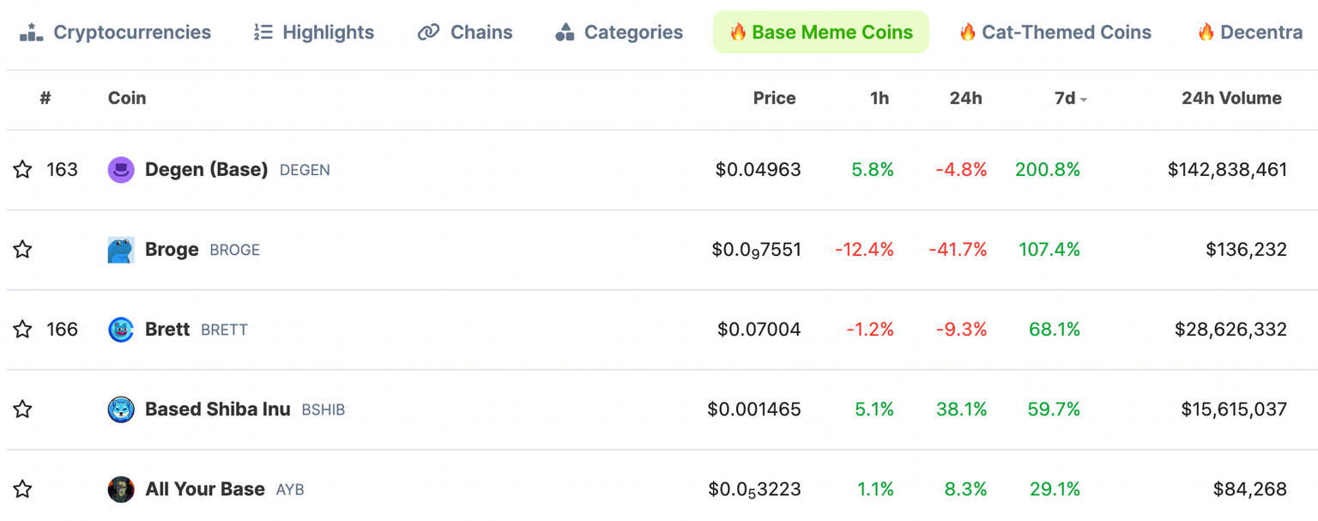Open the Cat-Themed Coins tab

[1055, 33]
